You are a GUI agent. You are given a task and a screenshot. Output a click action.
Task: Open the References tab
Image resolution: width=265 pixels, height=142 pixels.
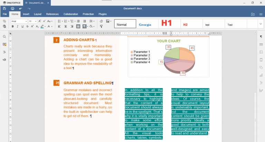coord(52,14)
